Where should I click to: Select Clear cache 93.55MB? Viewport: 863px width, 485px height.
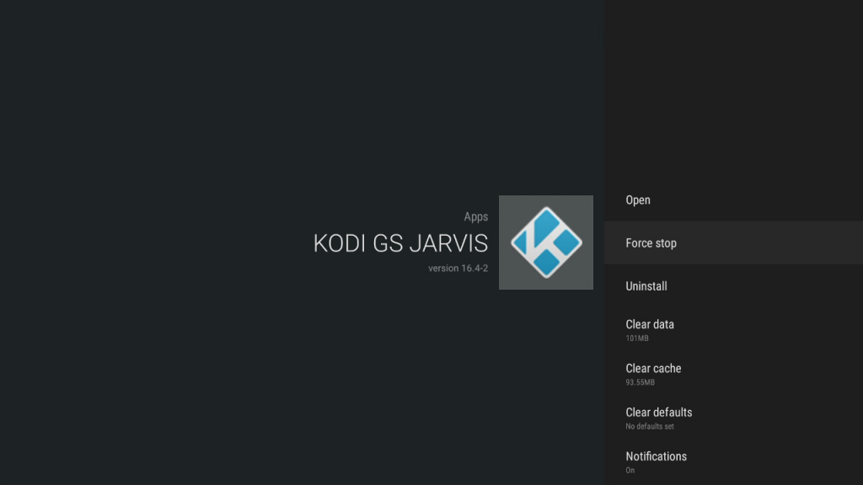pyautogui.click(x=733, y=374)
